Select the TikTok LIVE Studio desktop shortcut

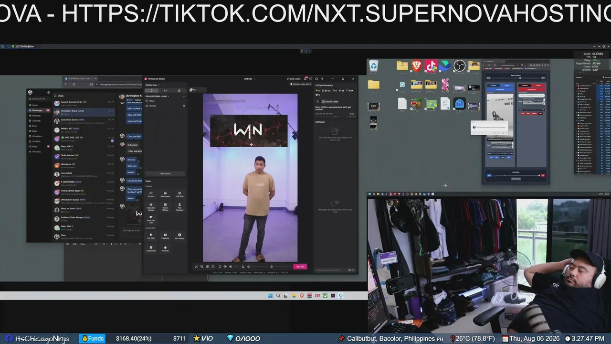click(431, 65)
